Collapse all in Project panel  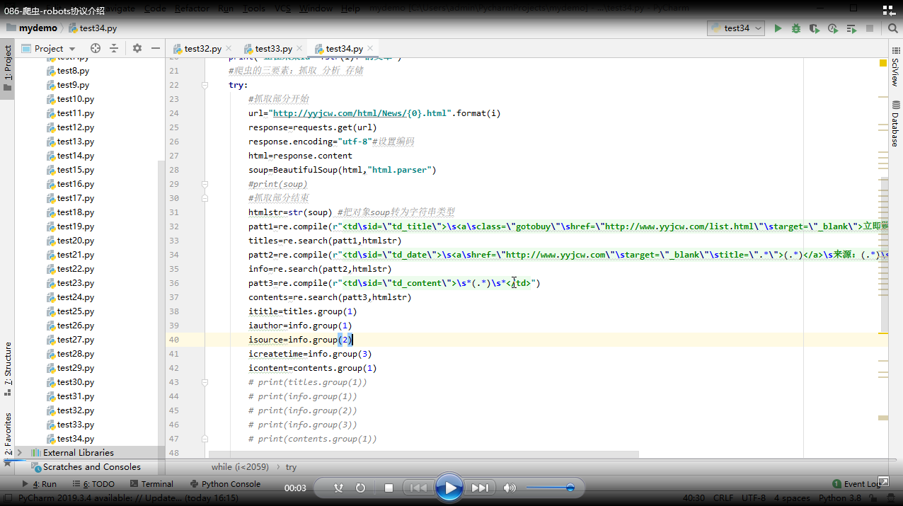114,48
